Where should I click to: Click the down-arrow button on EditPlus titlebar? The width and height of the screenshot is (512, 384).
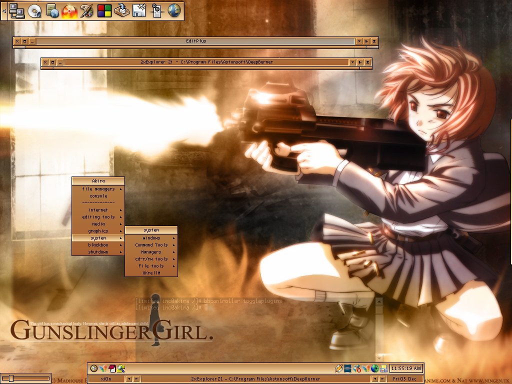pyautogui.click(x=359, y=41)
